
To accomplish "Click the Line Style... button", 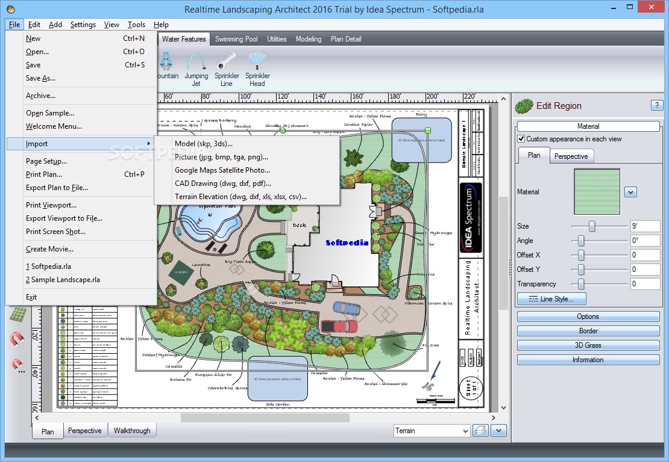I will click(x=551, y=299).
